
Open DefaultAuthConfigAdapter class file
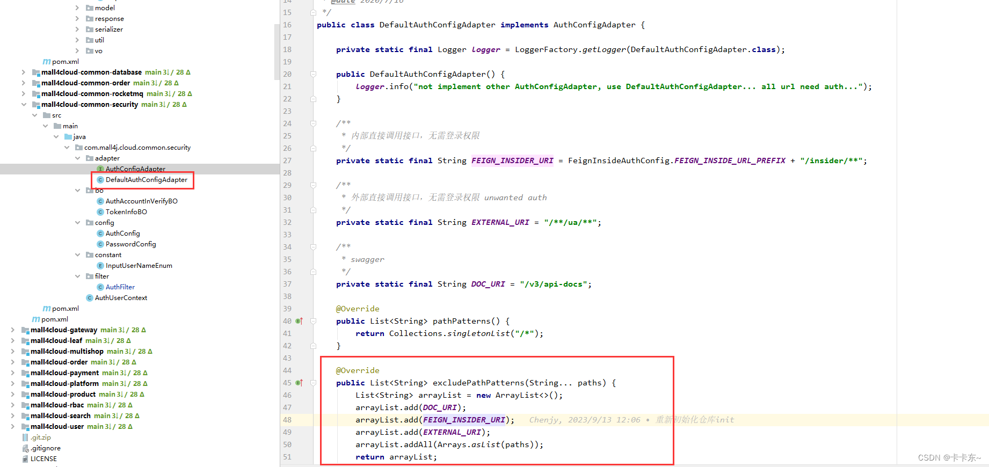[146, 180]
